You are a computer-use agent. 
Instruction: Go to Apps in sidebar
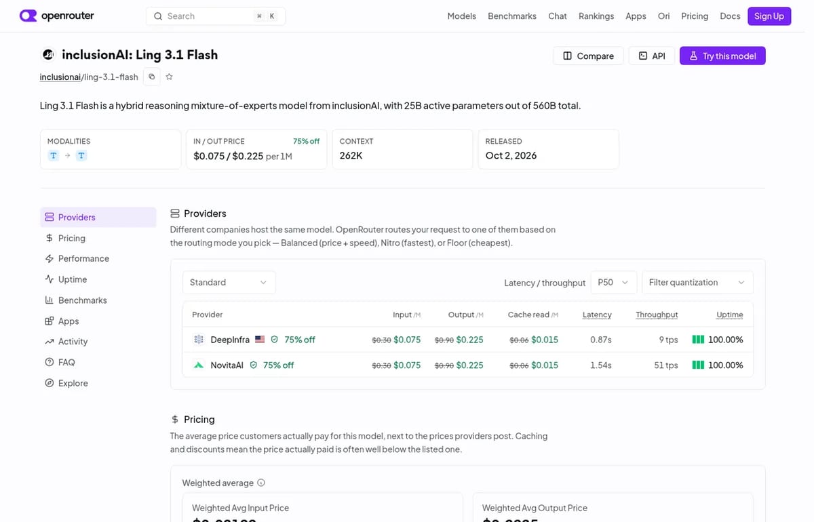point(98,321)
